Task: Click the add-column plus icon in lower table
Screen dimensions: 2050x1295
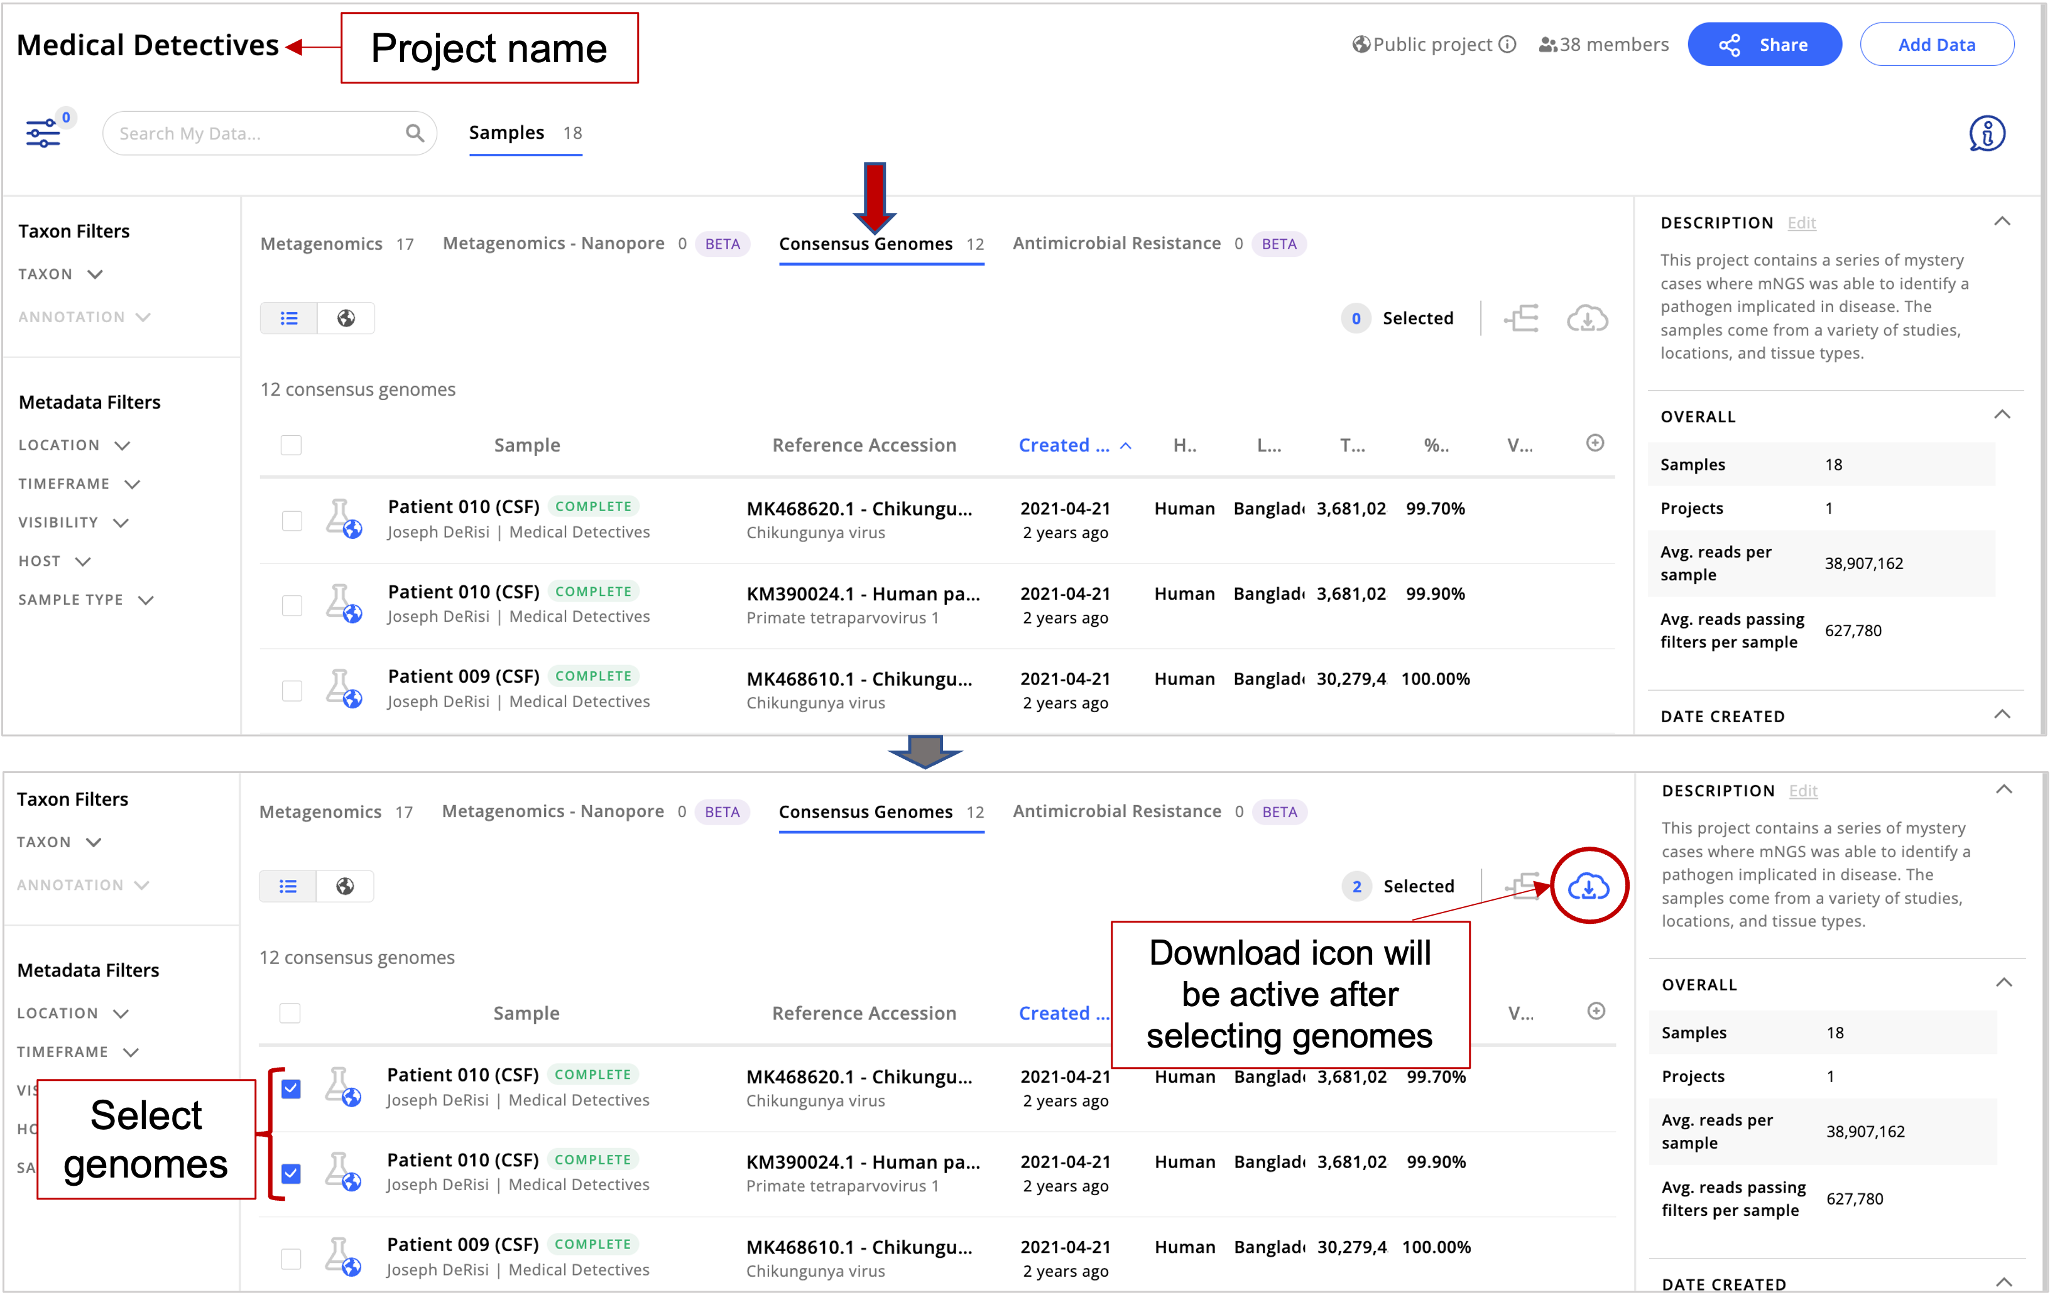Action: click(1596, 1011)
